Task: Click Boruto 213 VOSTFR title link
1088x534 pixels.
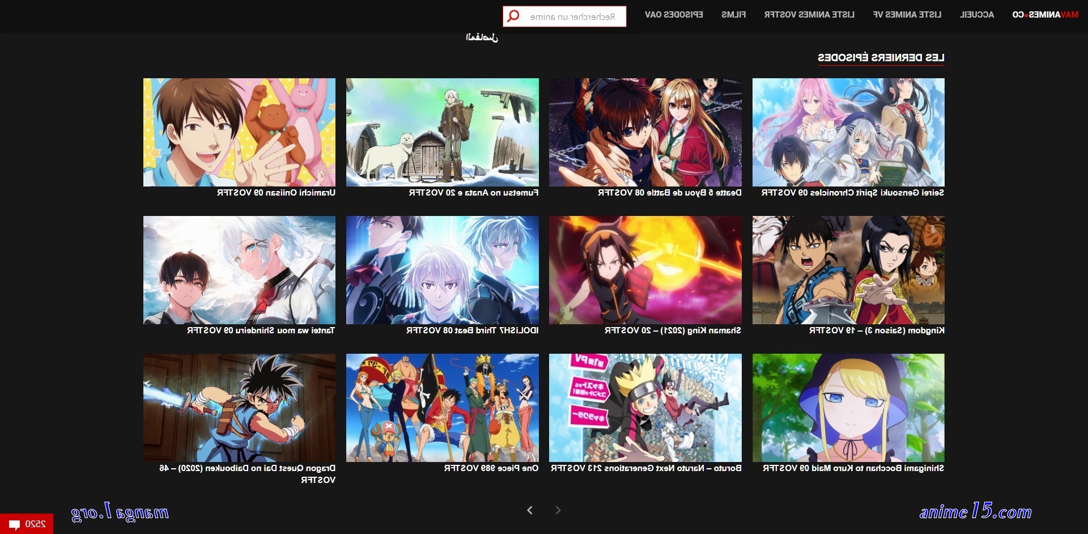Action: click(646, 468)
